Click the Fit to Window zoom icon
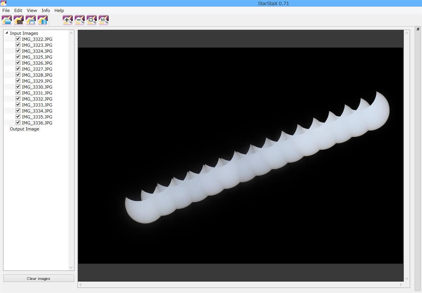 pos(92,20)
